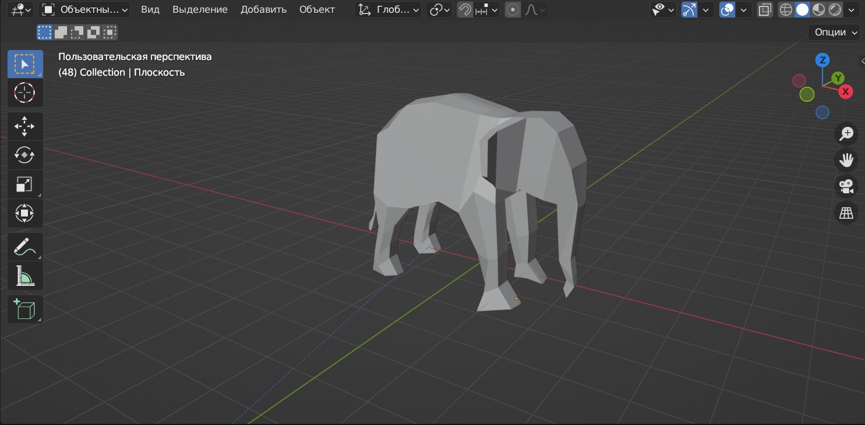The image size is (865, 425).
Task: Toggle X-ray mode
Action: [x=765, y=9]
